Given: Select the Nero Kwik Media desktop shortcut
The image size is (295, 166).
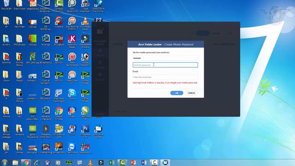Looking at the screenshot, I should pos(72,41).
